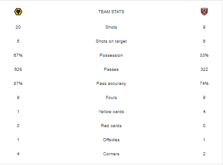This screenshot has width=223, height=165.
Task: Select the Yellow cards label
Action: (111, 112)
